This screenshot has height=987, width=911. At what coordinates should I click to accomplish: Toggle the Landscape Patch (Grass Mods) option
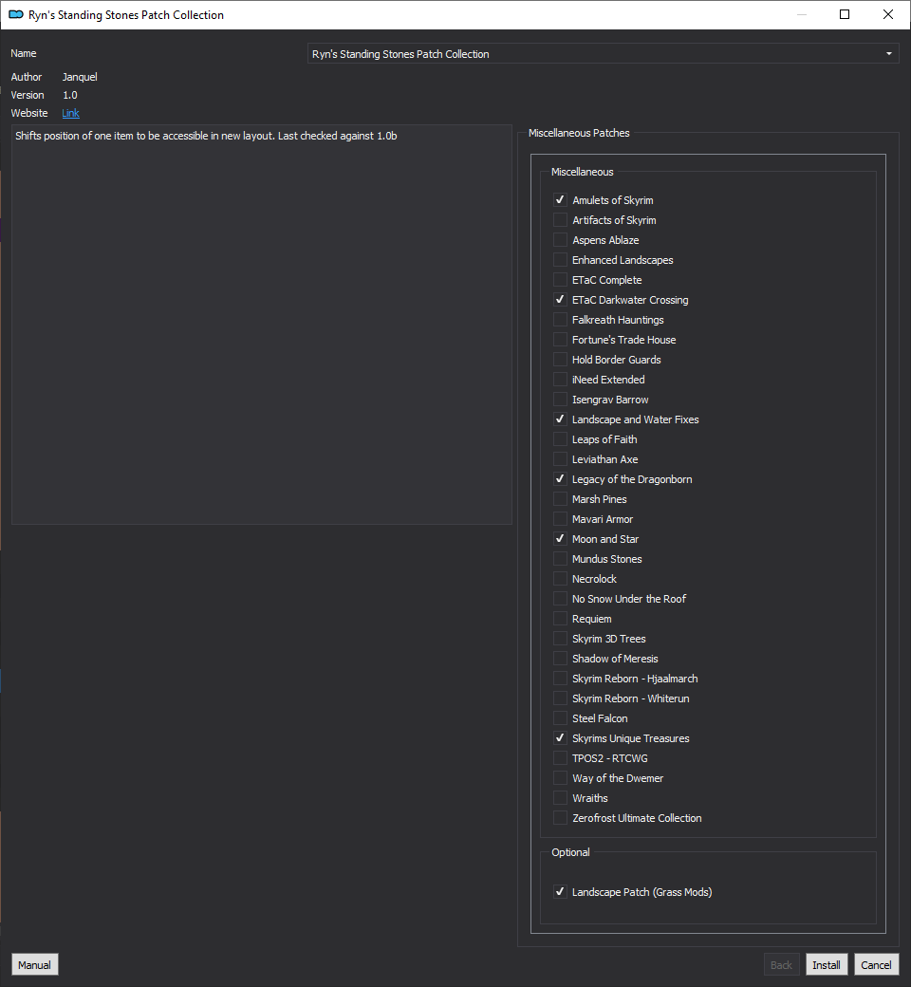pyautogui.click(x=560, y=892)
